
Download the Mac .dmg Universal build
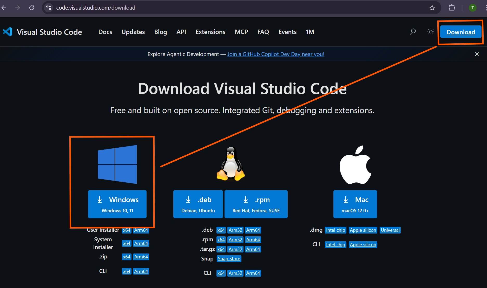coord(390,230)
